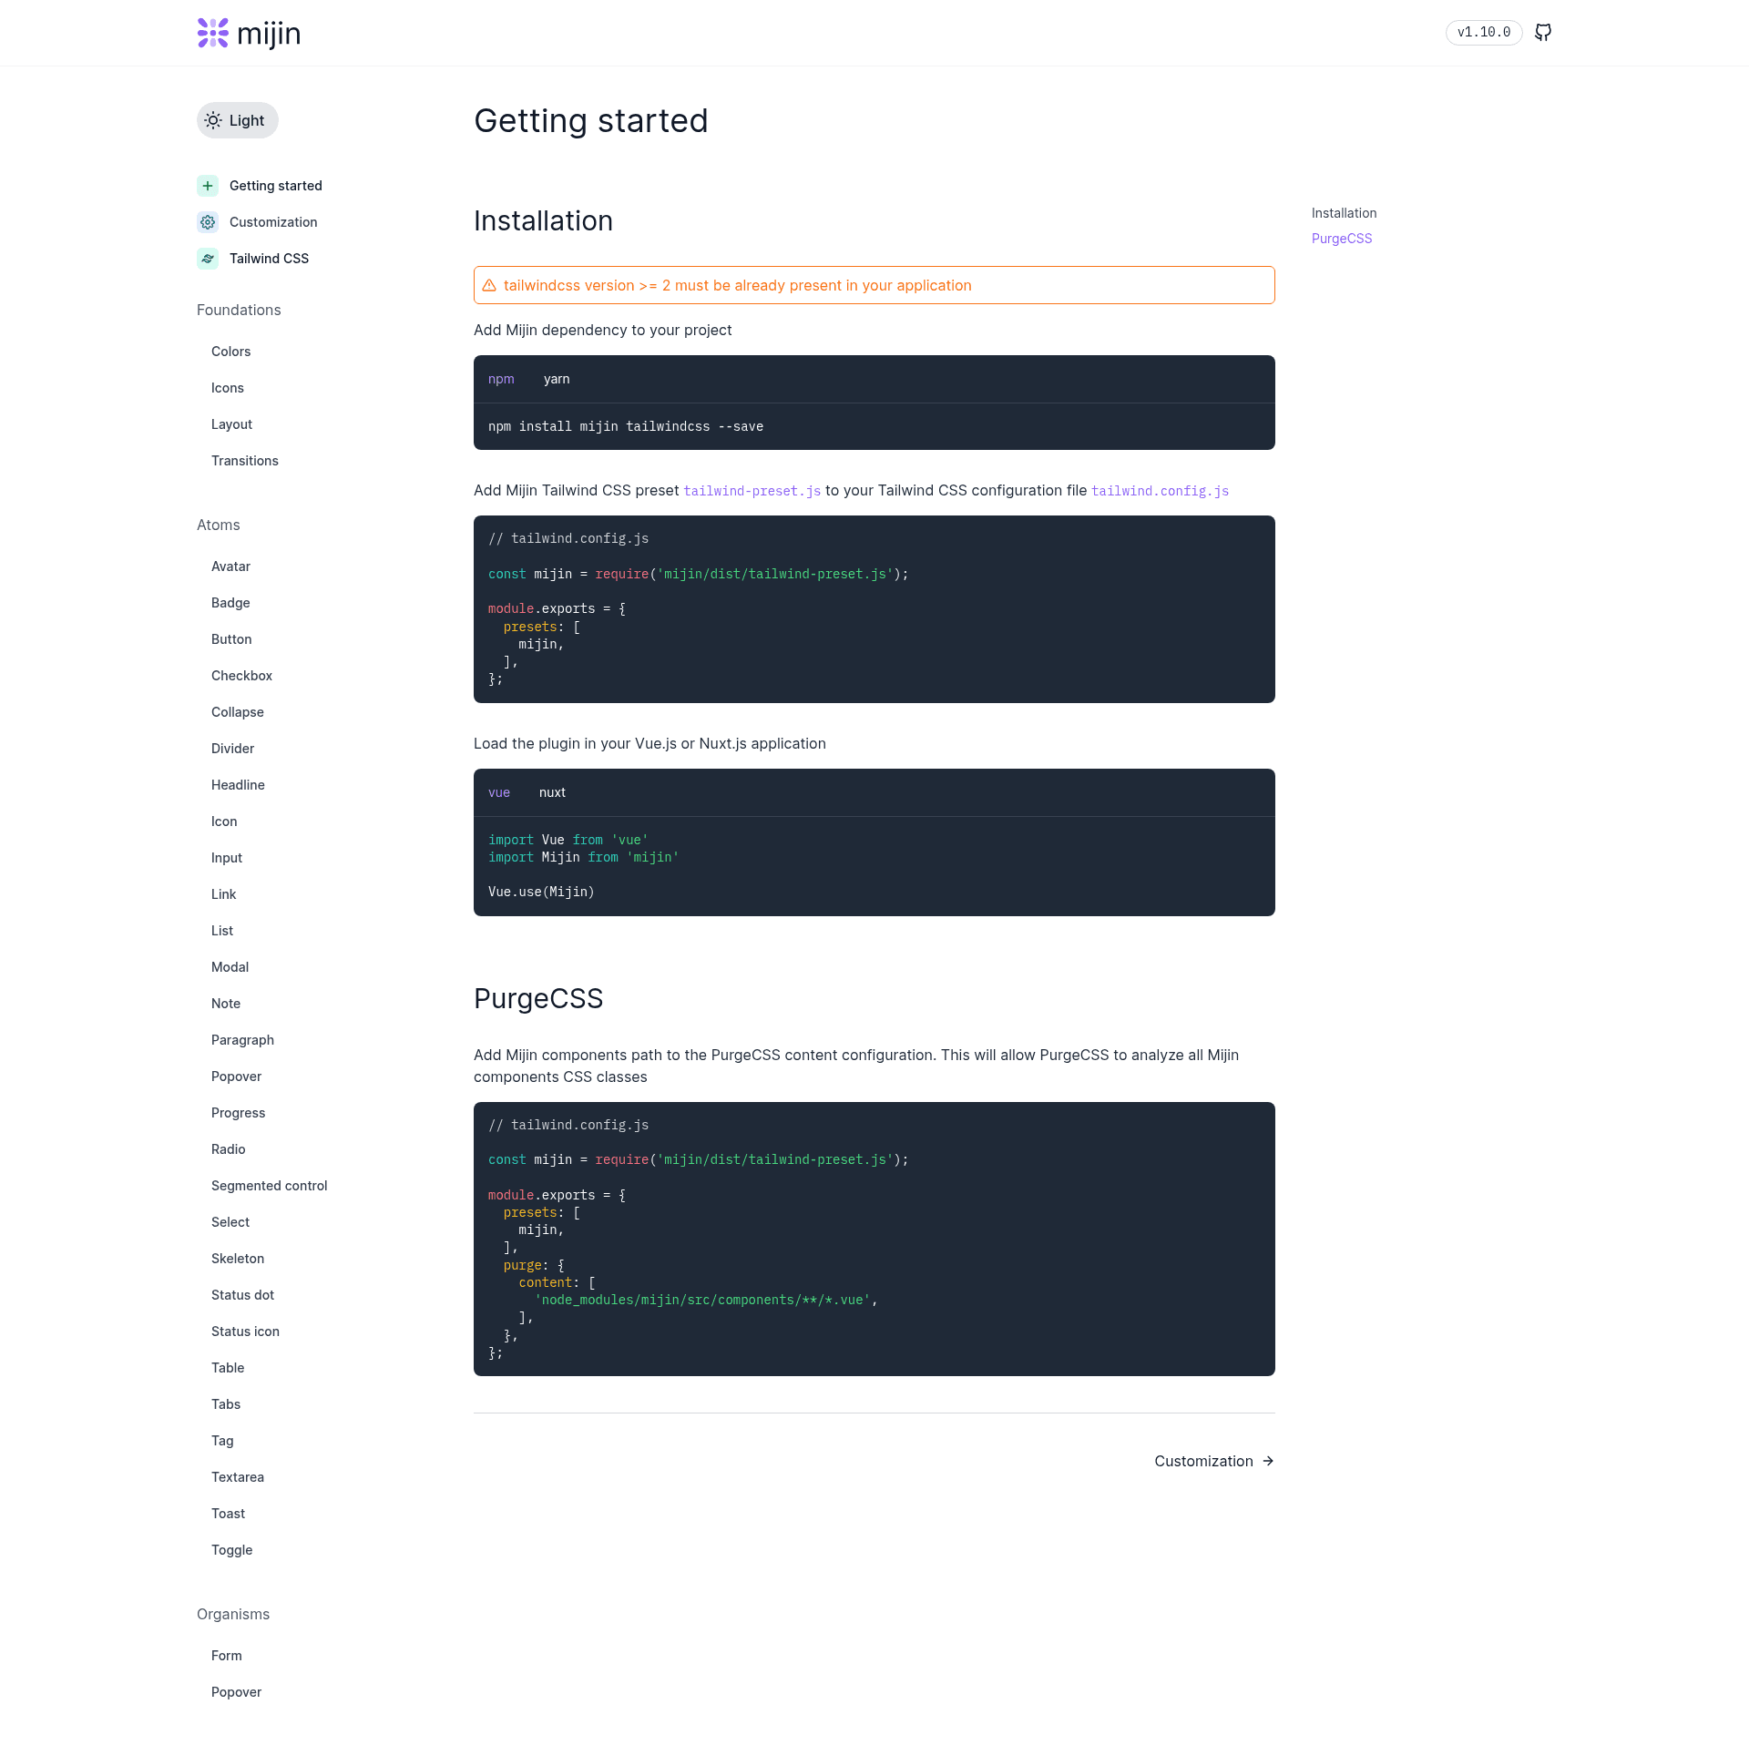Click the npm install command text

click(x=626, y=426)
